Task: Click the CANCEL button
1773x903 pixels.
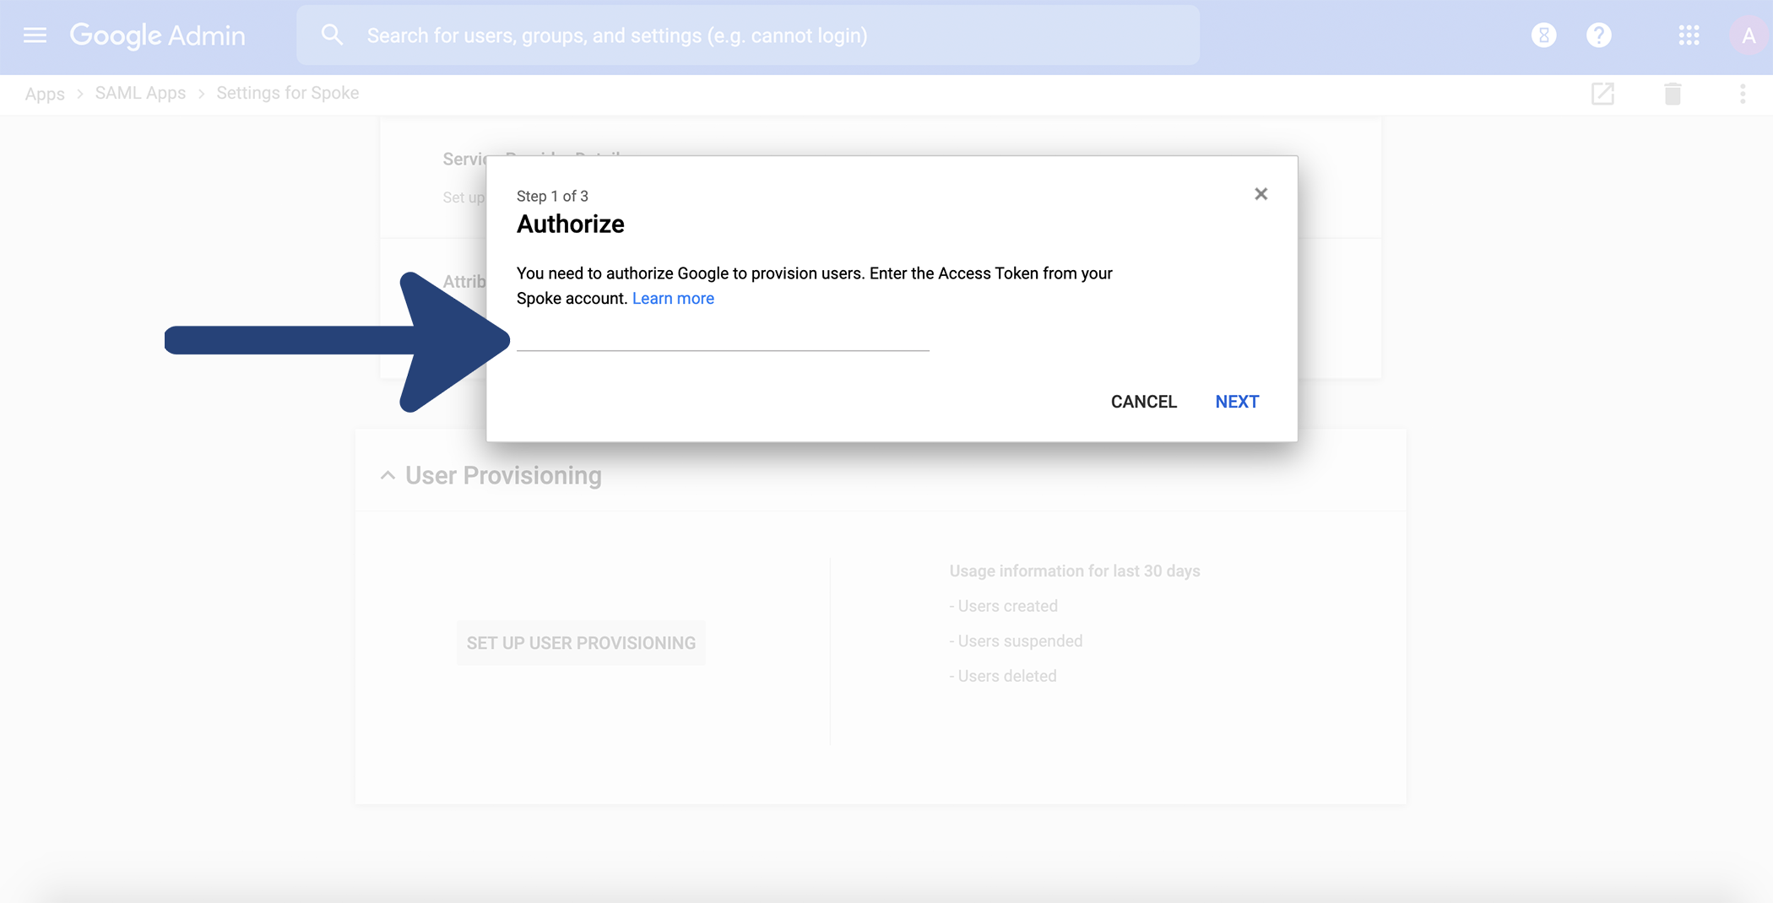Action: [1143, 402]
